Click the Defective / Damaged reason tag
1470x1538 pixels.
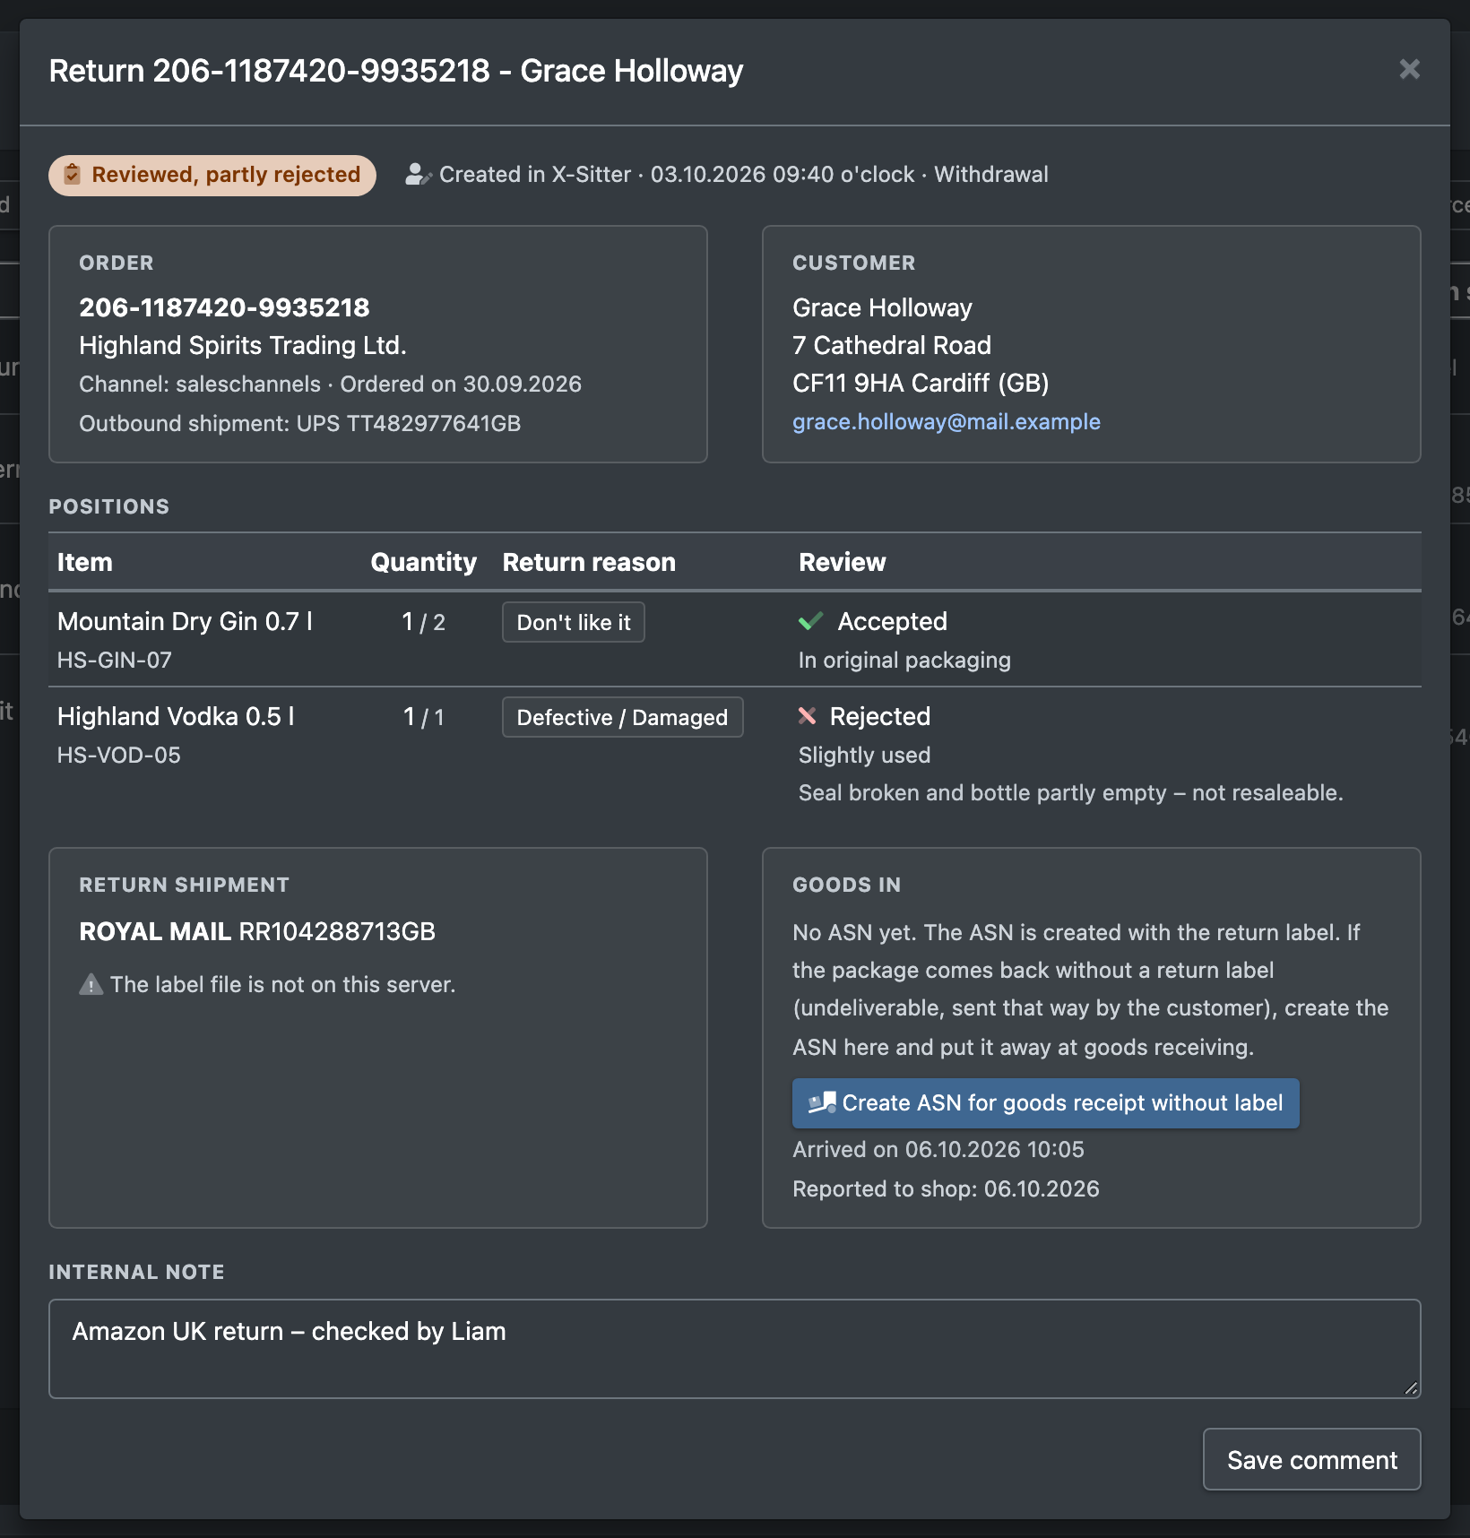click(x=622, y=717)
